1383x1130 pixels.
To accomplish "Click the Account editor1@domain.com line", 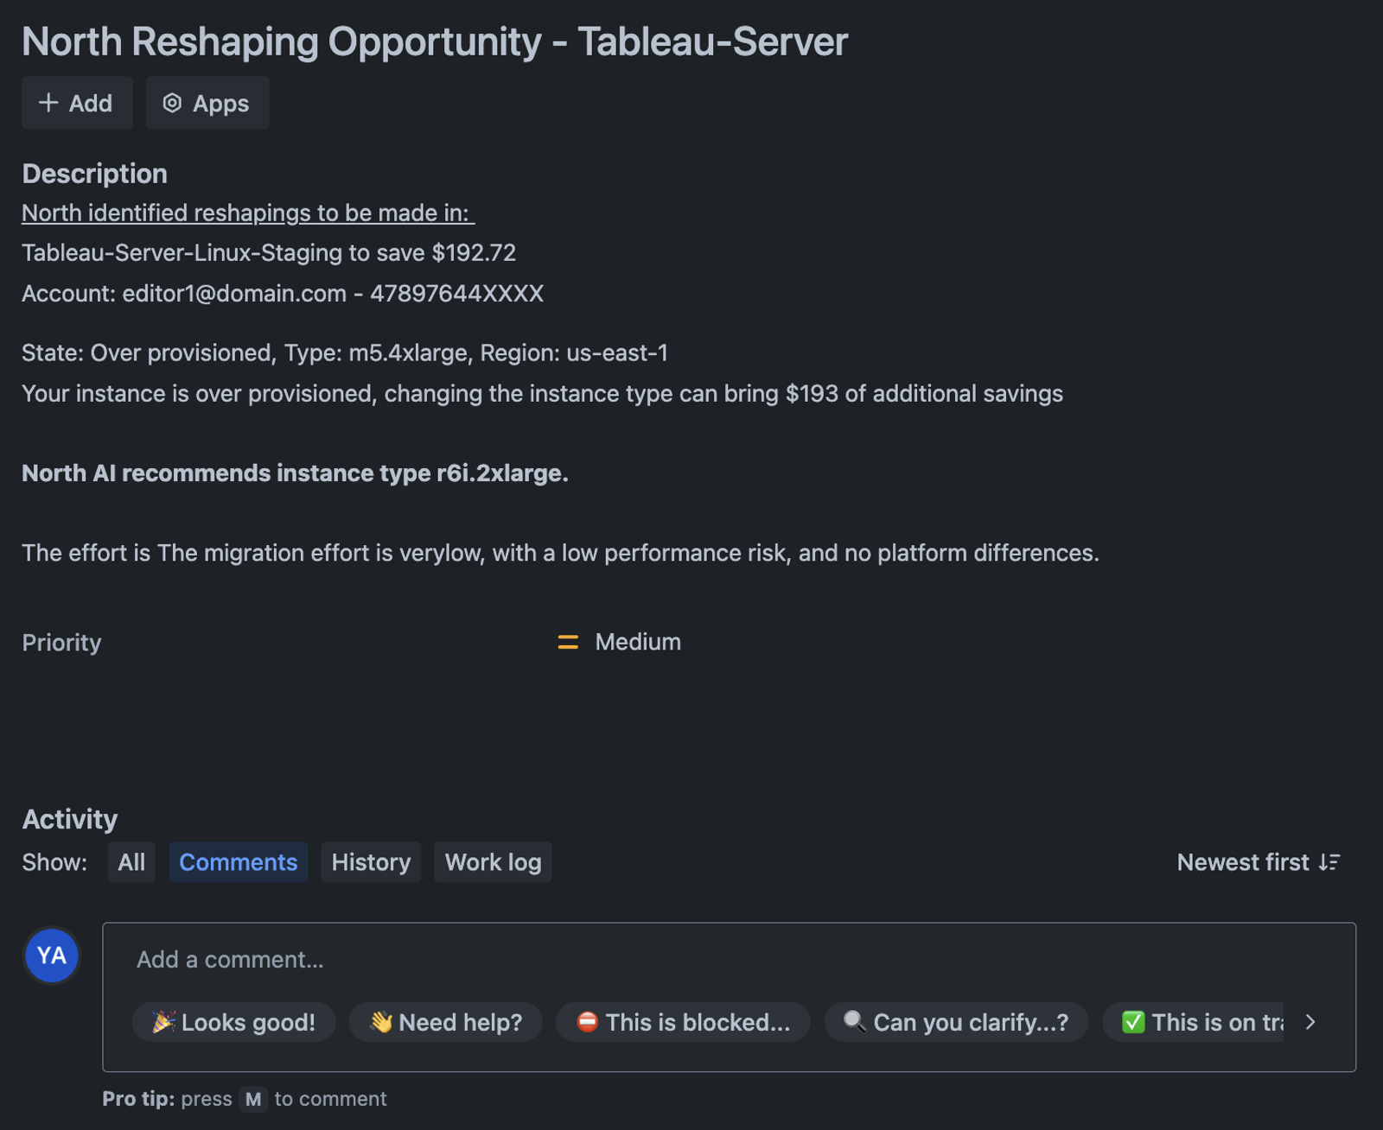I will point(283,294).
